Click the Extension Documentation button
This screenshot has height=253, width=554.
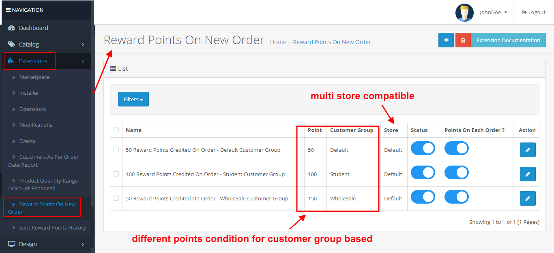coord(508,40)
